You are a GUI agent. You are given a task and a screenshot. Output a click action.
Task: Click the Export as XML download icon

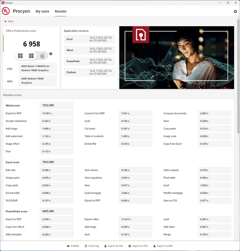154,246
